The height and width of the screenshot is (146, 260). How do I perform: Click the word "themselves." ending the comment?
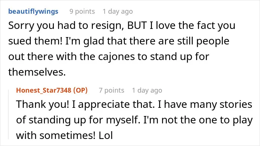37,72
